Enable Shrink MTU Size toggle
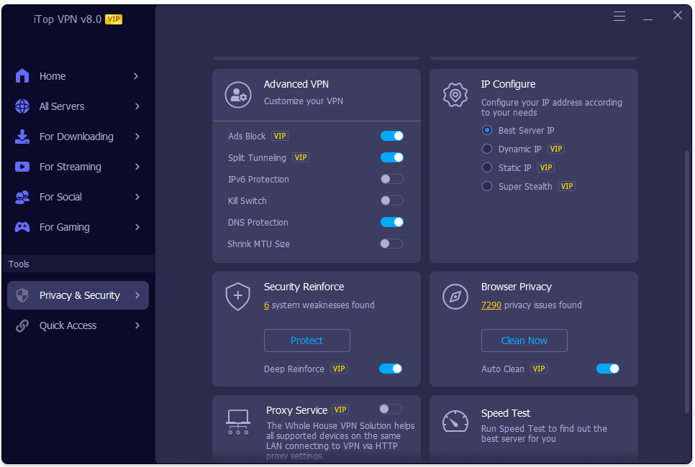Image resolution: width=695 pixels, height=467 pixels. point(391,244)
